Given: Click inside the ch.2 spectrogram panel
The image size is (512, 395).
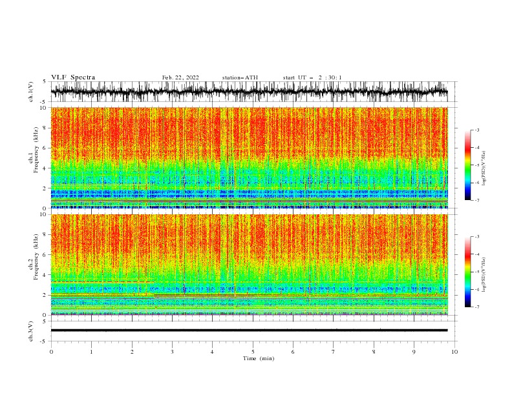Looking at the screenshot, I should coord(249,265).
